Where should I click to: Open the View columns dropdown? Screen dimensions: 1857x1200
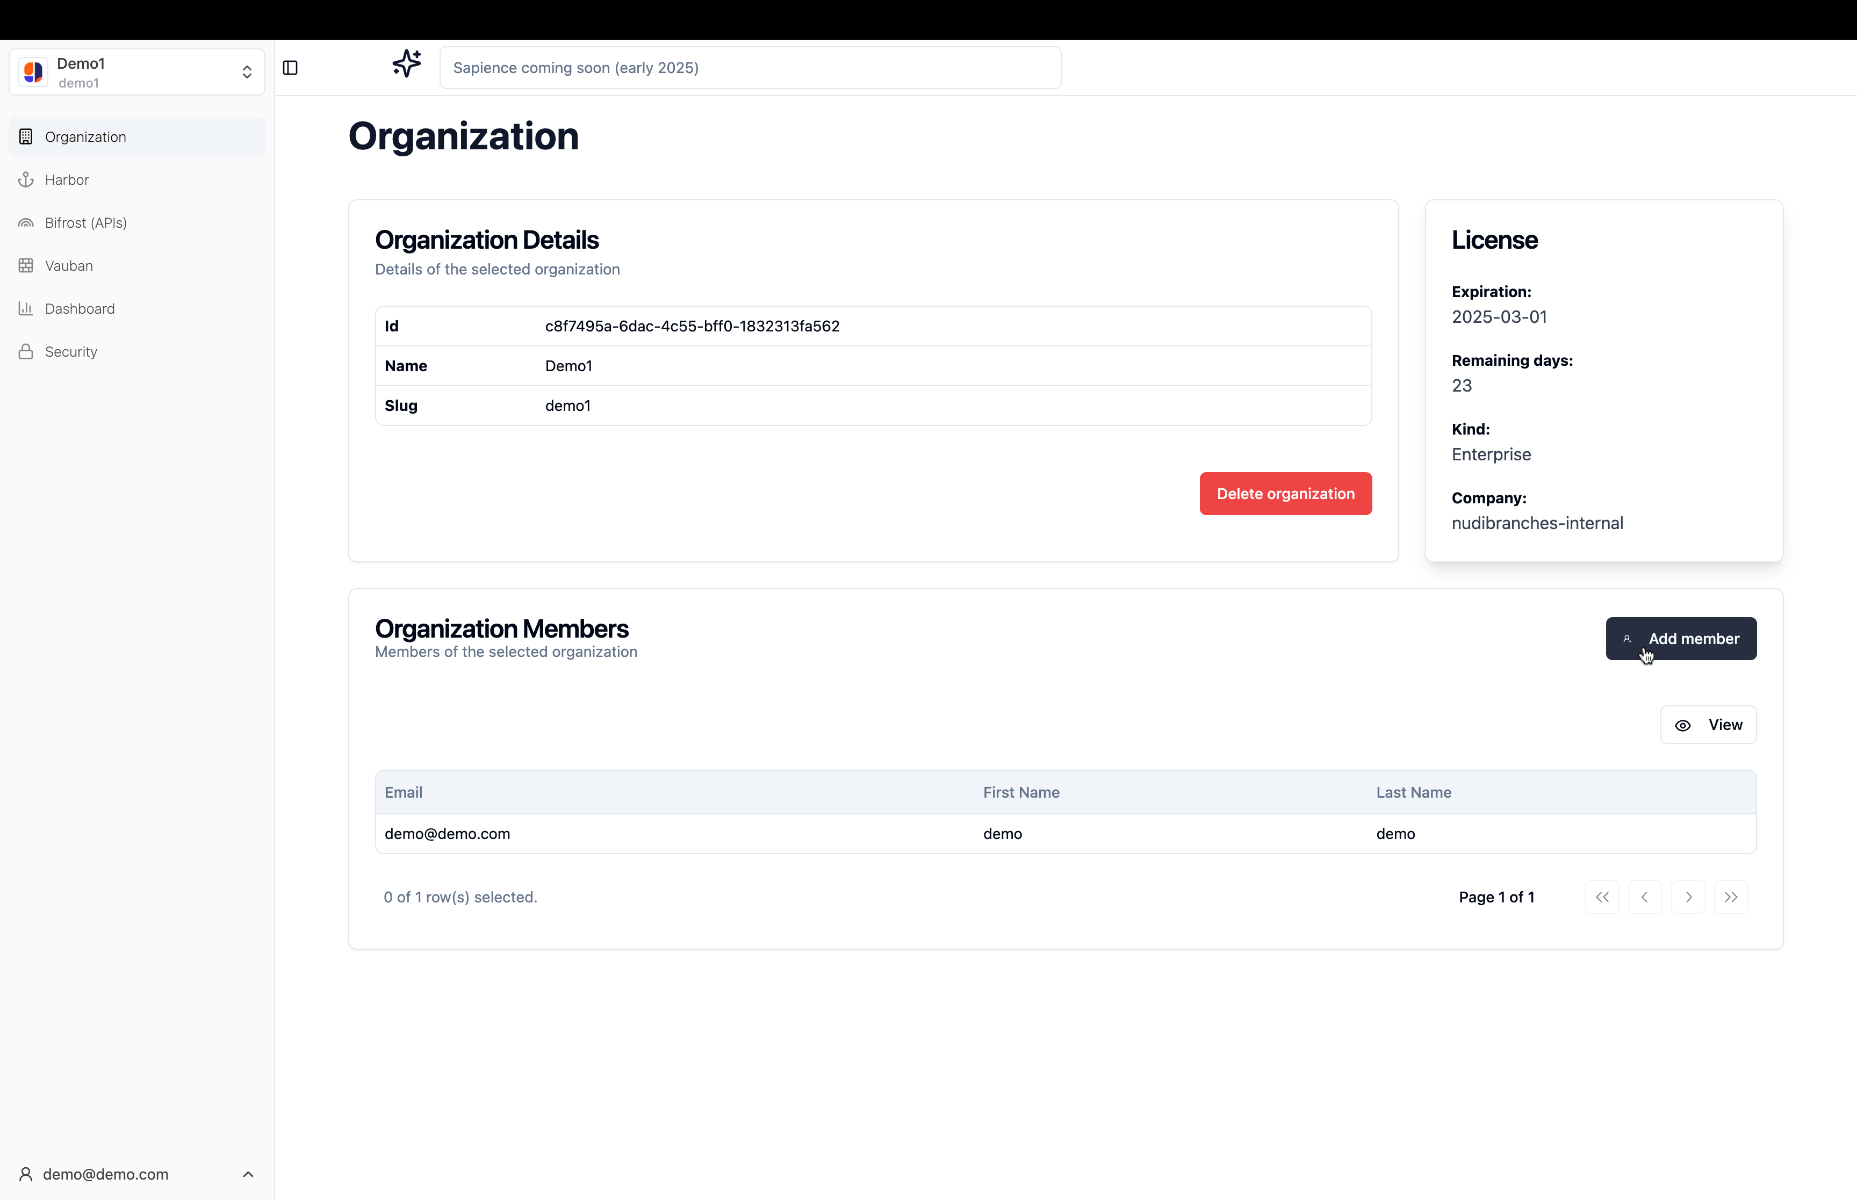click(x=1708, y=725)
